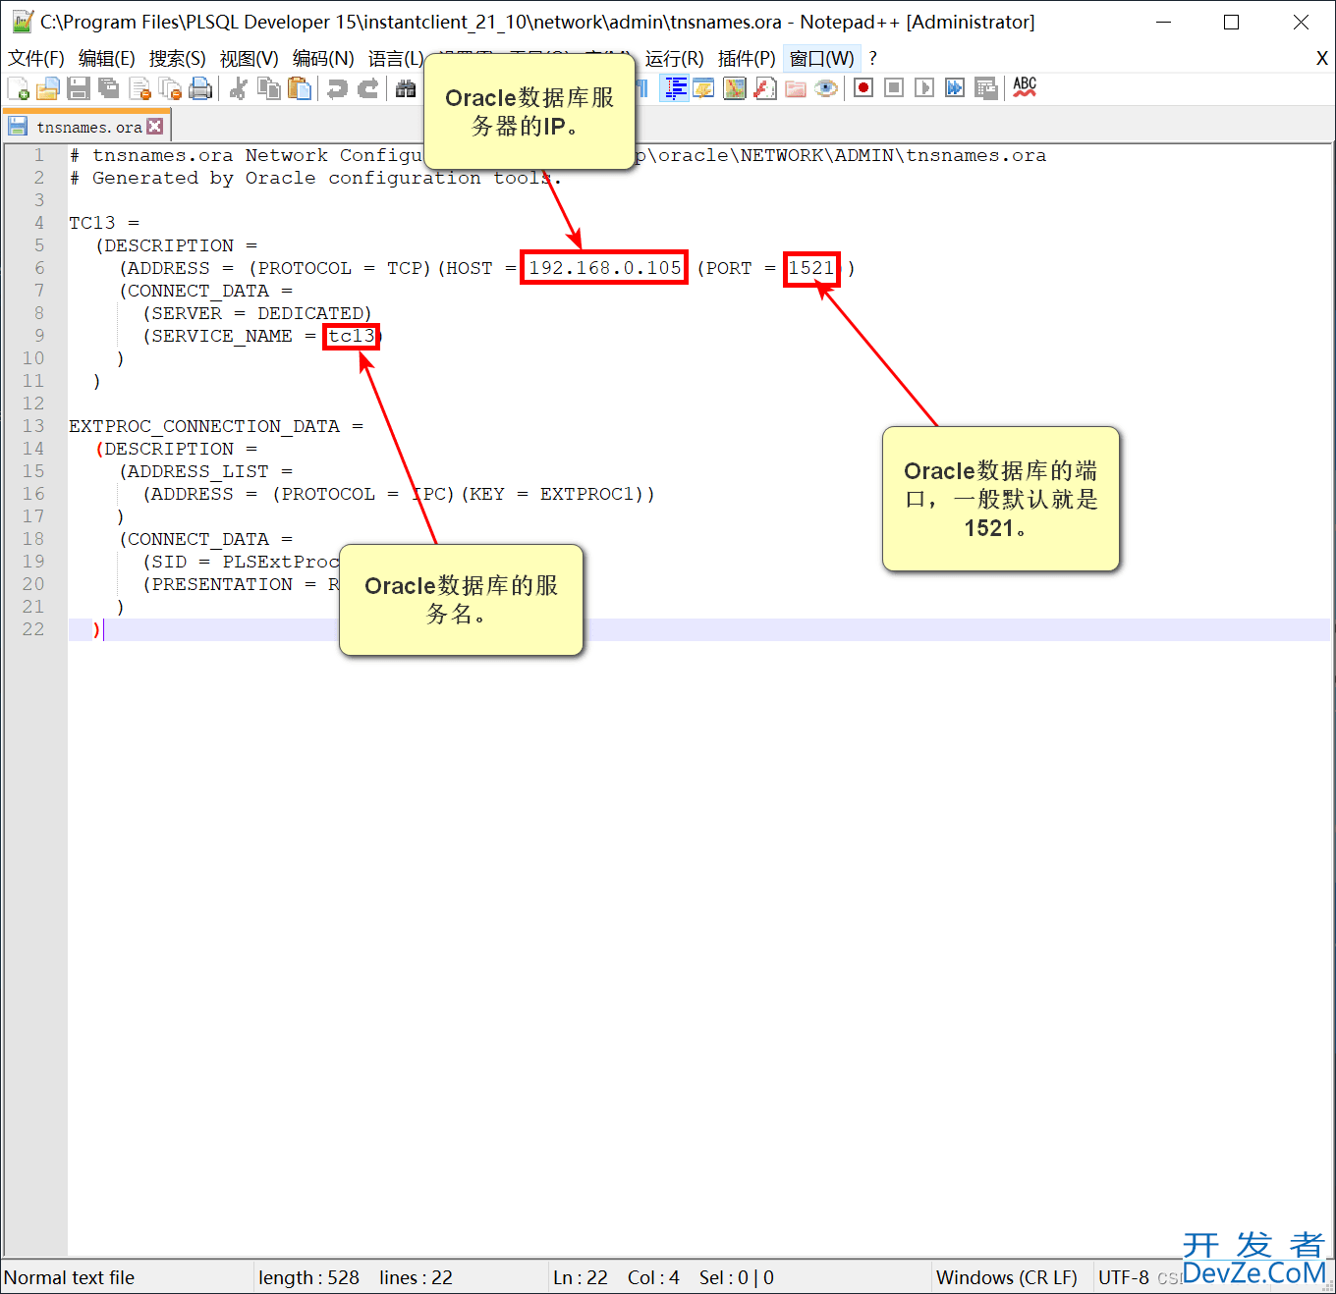Image resolution: width=1336 pixels, height=1294 pixels.
Task: Click the Stop recording macro icon
Action: click(x=894, y=88)
